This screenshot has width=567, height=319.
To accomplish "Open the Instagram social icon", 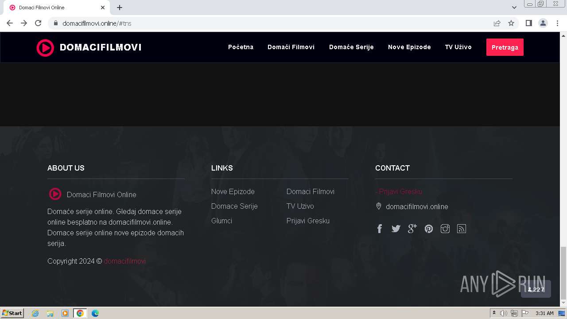I will 445,229.
